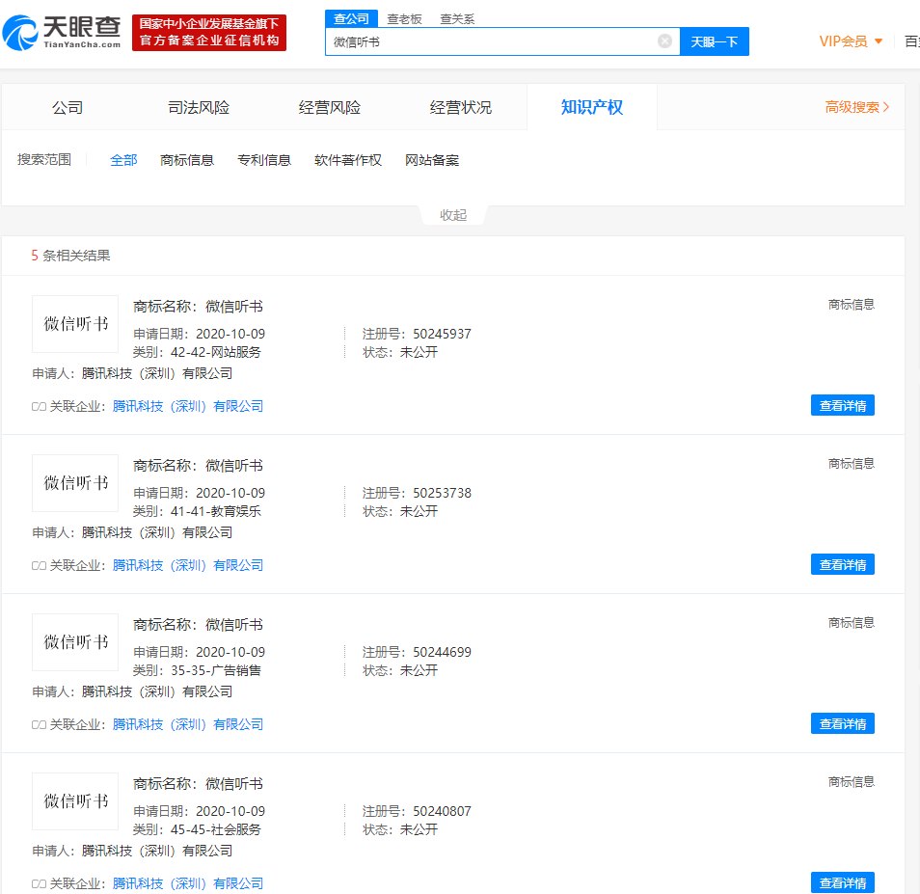Open 腾讯科技 link in 45-社会服务 result
Viewport: 920px width, 894px height.
tap(188, 882)
